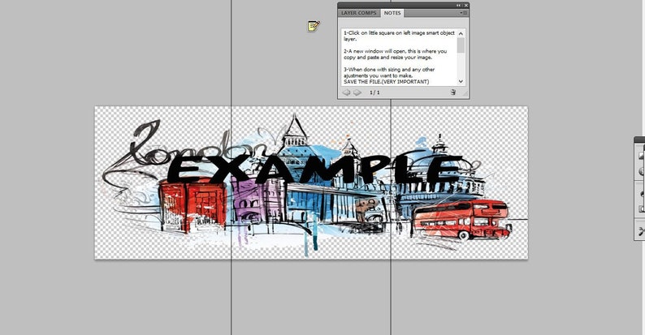This screenshot has width=645, height=335.
Task: Click the yellow note annotation icon on canvas
Action: tap(314, 26)
